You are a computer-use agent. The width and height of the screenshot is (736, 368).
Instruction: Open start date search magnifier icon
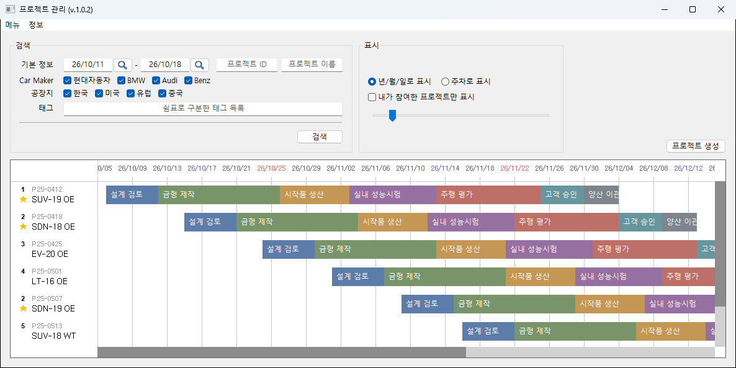122,65
